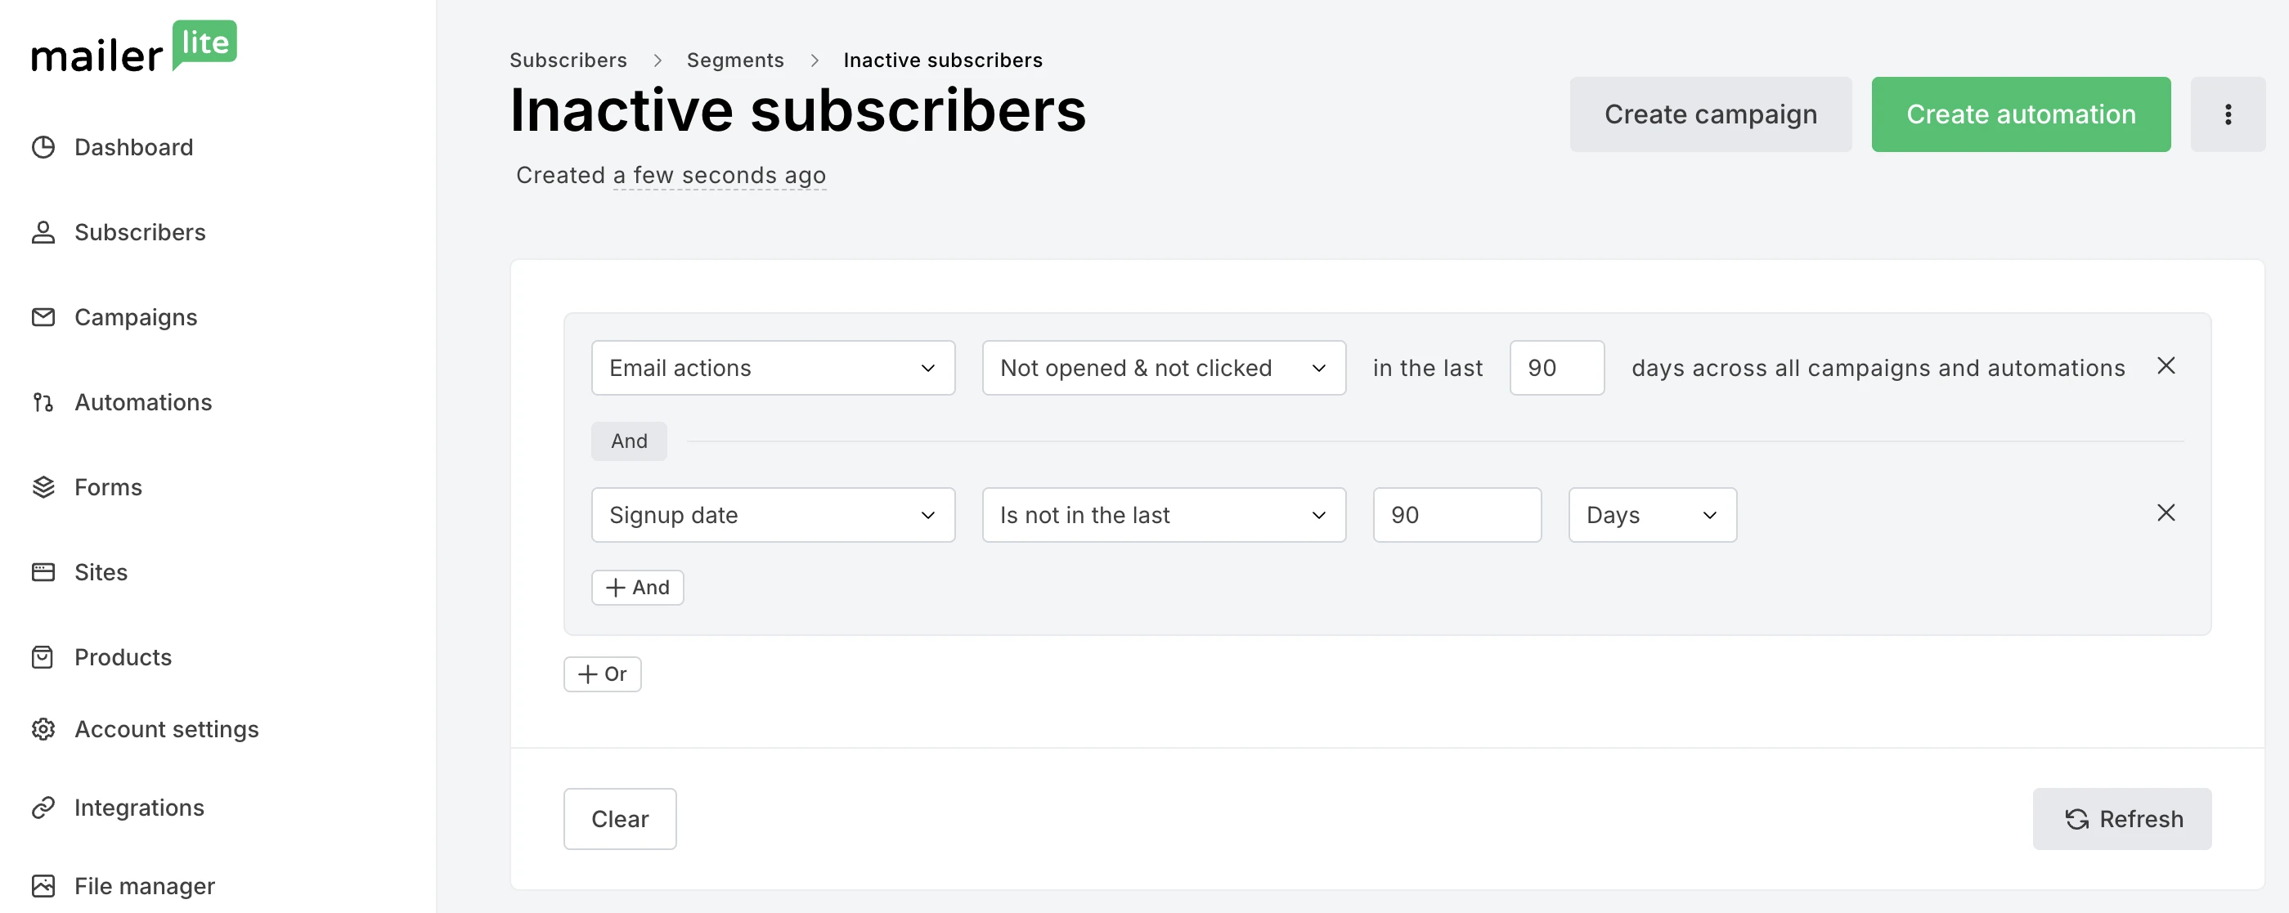Open File manager from the sidebar
The image size is (2289, 913).
point(144,885)
